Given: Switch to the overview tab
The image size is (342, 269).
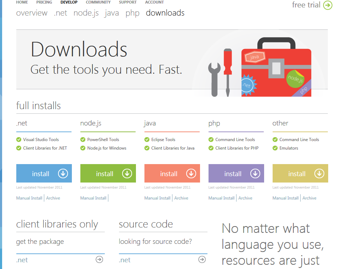Looking at the screenshot, I should click(32, 13).
